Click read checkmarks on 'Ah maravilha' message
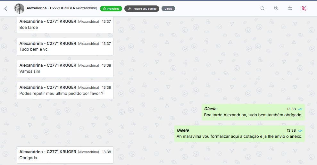 (x=300, y=130)
